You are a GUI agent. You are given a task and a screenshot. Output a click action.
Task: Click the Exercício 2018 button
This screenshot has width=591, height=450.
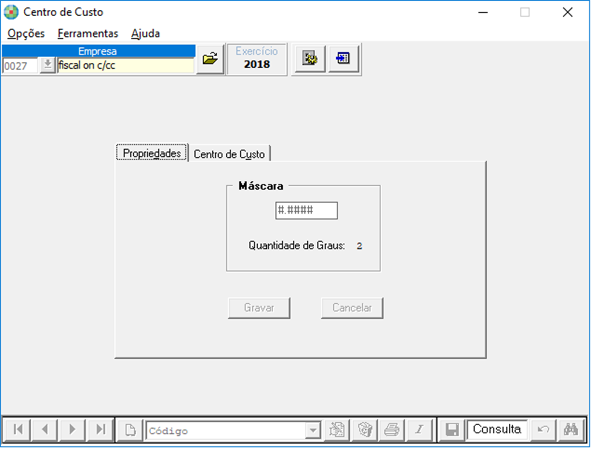point(256,59)
